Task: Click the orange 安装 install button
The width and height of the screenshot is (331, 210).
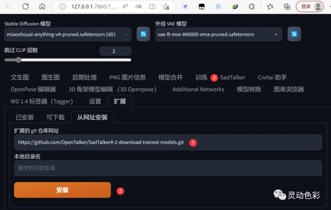Action: [62, 190]
